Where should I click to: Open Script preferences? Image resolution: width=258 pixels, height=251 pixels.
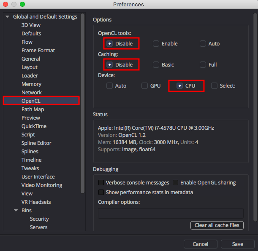click(28, 135)
